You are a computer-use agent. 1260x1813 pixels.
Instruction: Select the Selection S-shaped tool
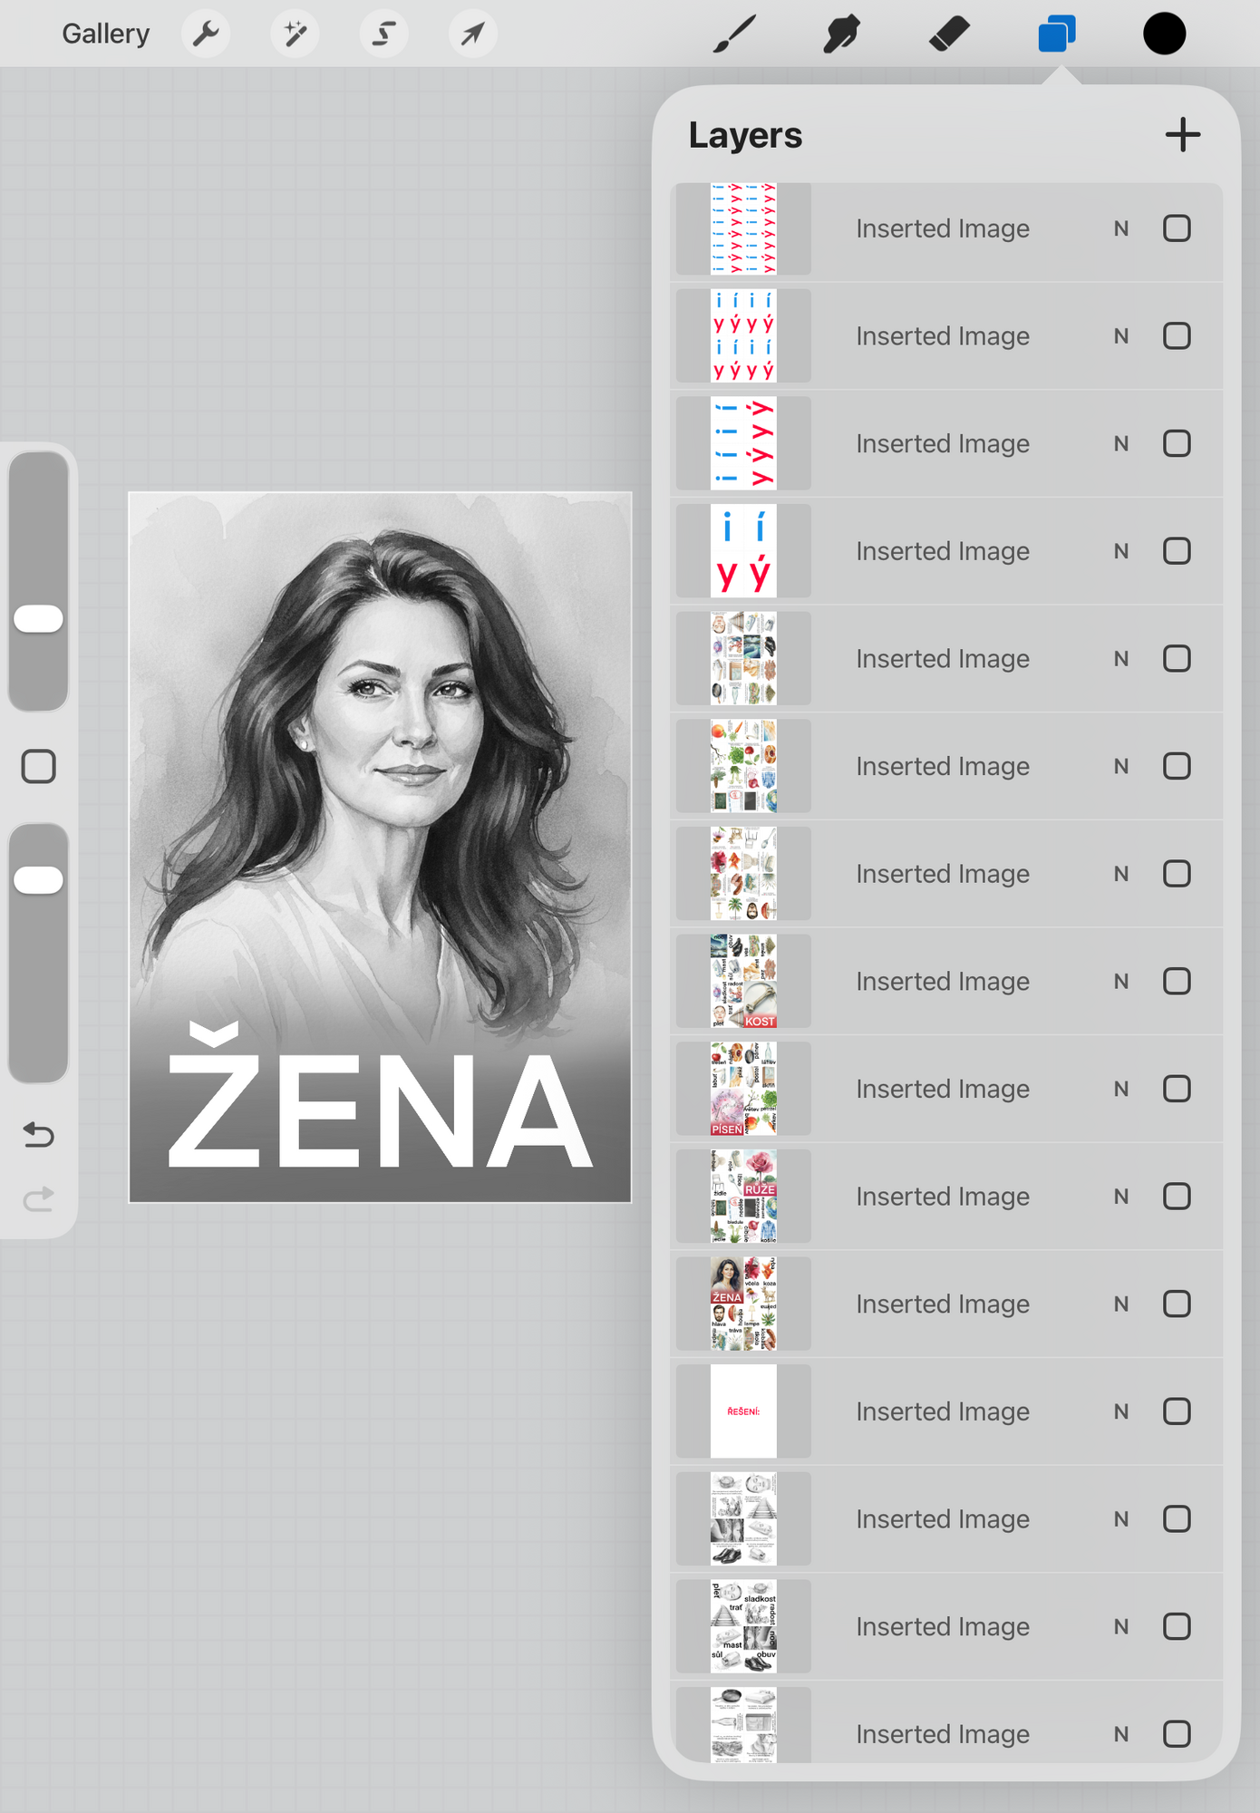pos(383,34)
